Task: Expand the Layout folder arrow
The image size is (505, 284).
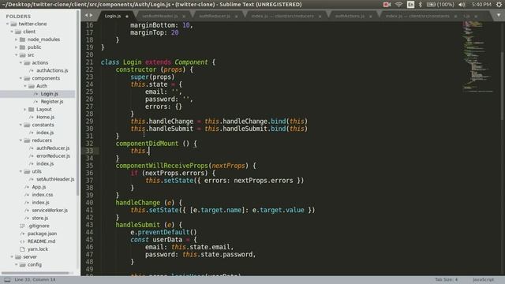Action: (25, 109)
